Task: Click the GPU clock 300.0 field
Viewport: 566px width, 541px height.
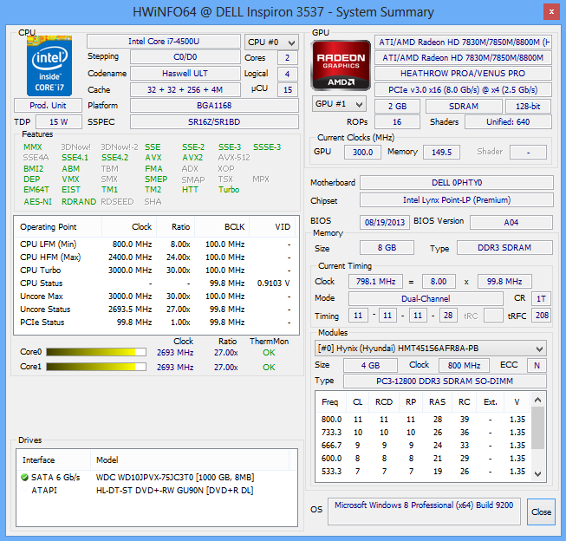Action: click(362, 152)
